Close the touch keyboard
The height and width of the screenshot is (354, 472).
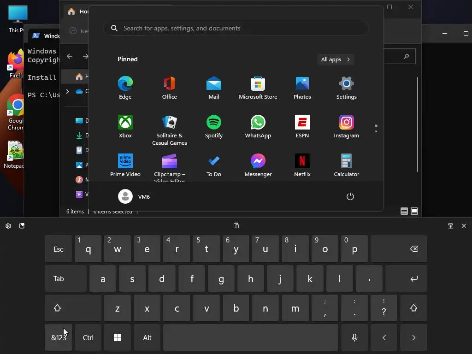click(x=464, y=226)
